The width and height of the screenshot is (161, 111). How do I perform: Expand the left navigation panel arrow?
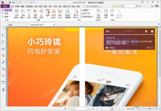[4, 28]
